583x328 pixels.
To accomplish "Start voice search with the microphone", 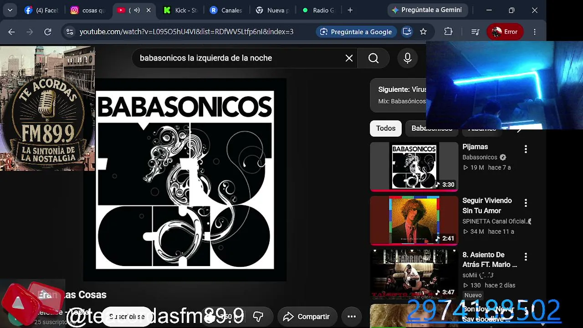I will click(x=408, y=58).
